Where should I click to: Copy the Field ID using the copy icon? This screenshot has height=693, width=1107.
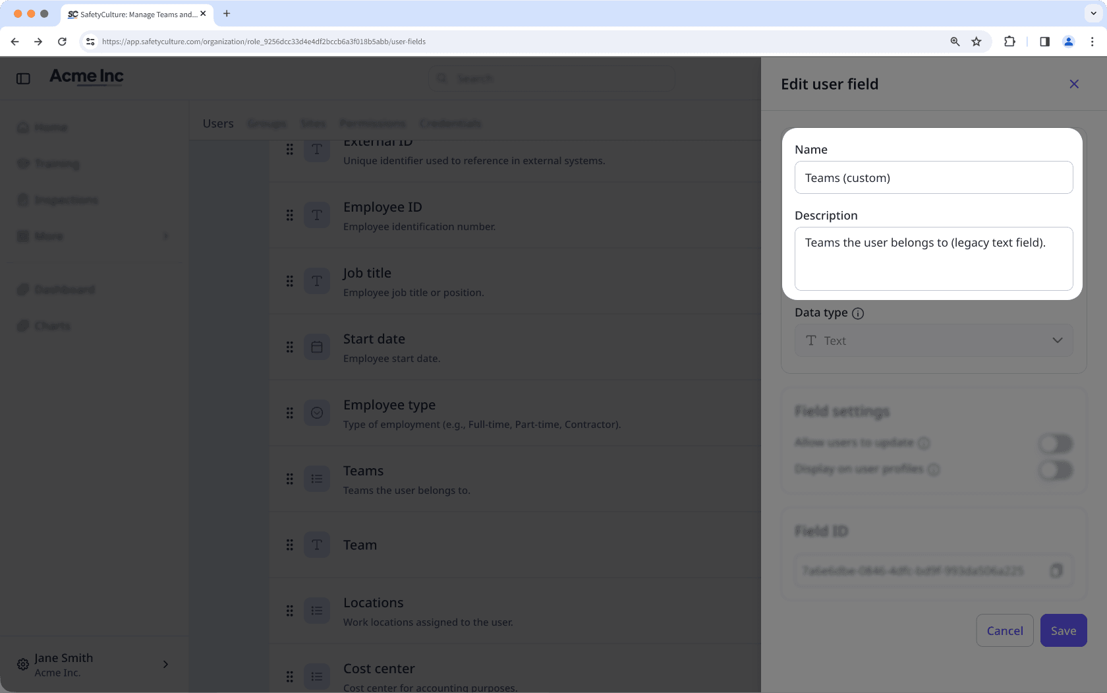pos(1057,570)
